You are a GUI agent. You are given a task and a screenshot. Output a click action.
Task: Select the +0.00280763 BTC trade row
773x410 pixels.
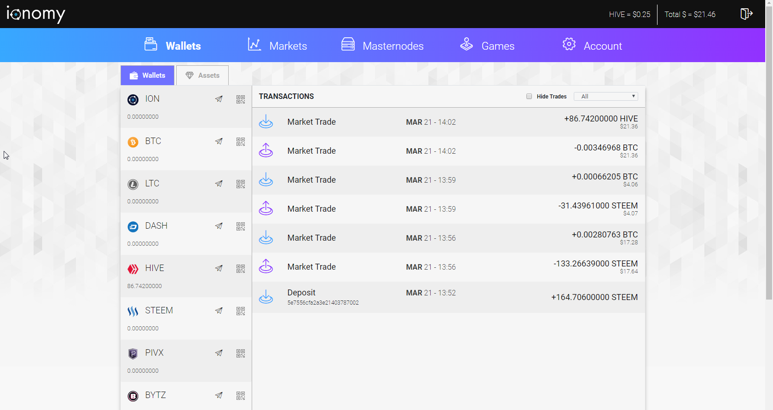coord(449,238)
